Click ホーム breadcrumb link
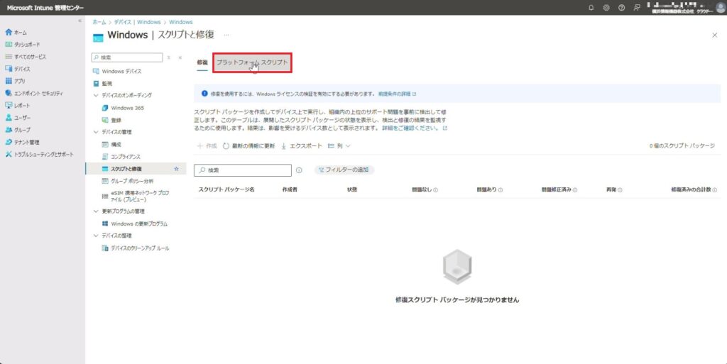The height and width of the screenshot is (364, 727). click(99, 22)
